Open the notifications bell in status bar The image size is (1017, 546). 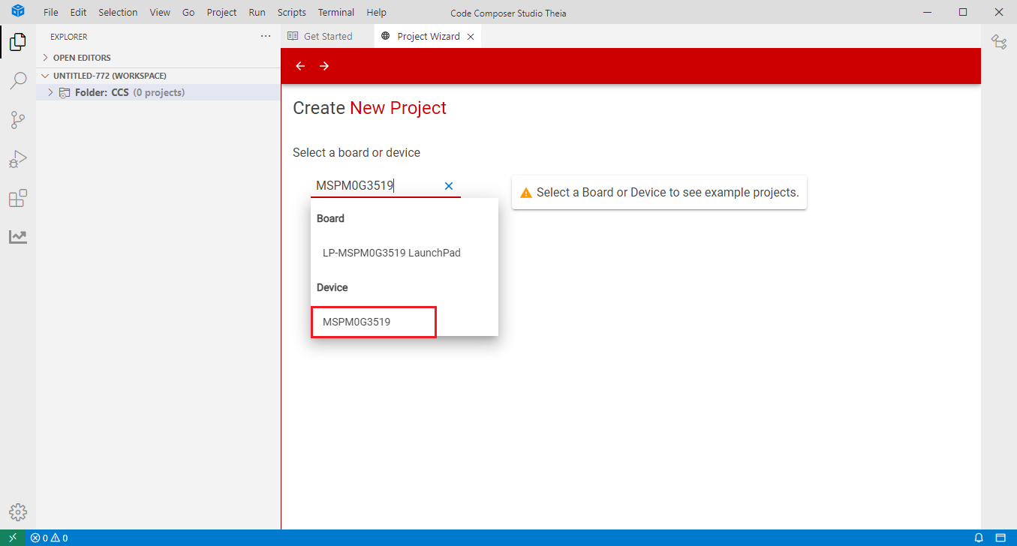979,538
